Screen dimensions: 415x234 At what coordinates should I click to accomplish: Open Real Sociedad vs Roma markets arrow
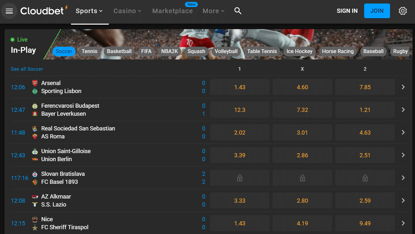pos(403,132)
